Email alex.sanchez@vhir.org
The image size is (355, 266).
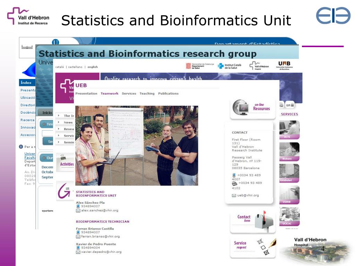point(99,210)
